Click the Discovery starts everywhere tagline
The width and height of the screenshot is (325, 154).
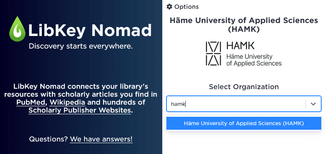point(81,46)
